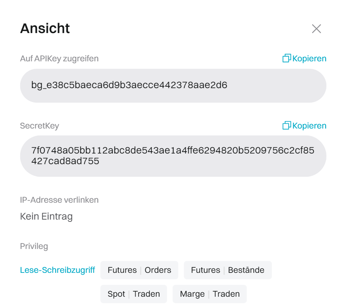Image resolution: width=346 pixels, height=307 pixels.
Task: Click the copy icon for the SecretKey
Action: [x=287, y=126]
